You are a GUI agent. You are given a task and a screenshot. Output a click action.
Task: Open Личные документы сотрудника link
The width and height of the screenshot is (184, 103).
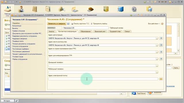(x=24, y=44)
